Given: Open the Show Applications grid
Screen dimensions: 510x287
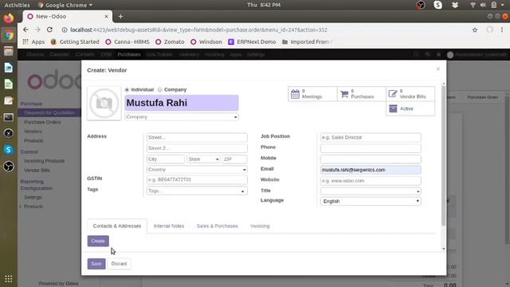Looking at the screenshot, I should (9, 279).
